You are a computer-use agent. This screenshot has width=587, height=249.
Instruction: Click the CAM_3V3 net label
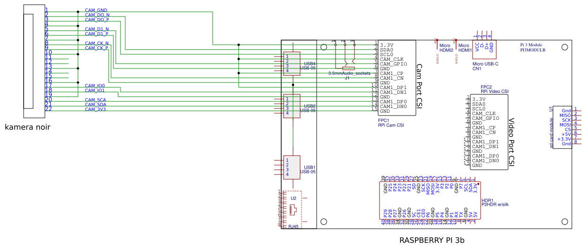pos(95,109)
